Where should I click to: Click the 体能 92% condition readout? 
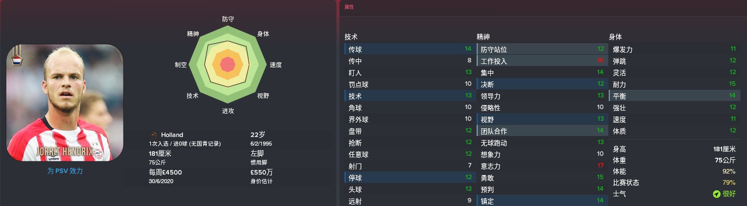coord(674,172)
